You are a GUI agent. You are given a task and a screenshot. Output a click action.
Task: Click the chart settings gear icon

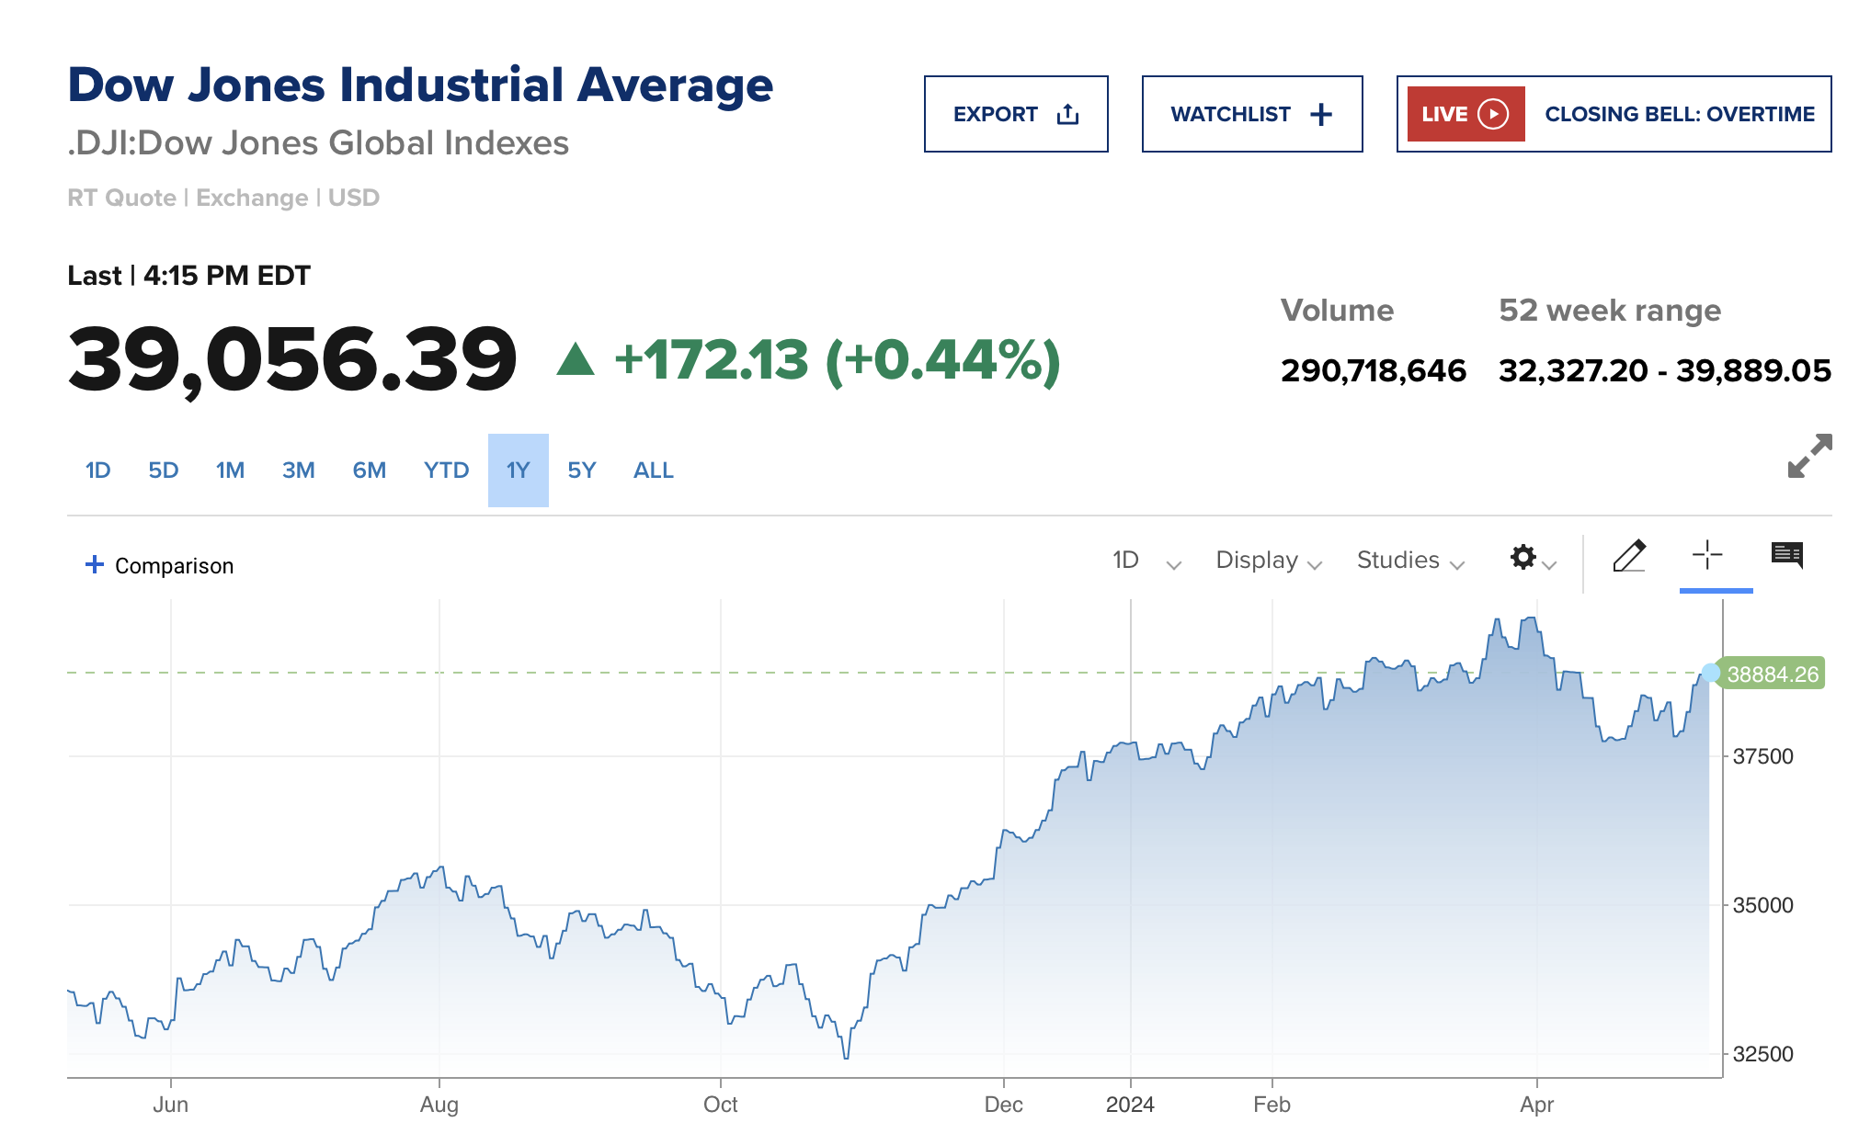pyautogui.click(x=1523, y=557)
